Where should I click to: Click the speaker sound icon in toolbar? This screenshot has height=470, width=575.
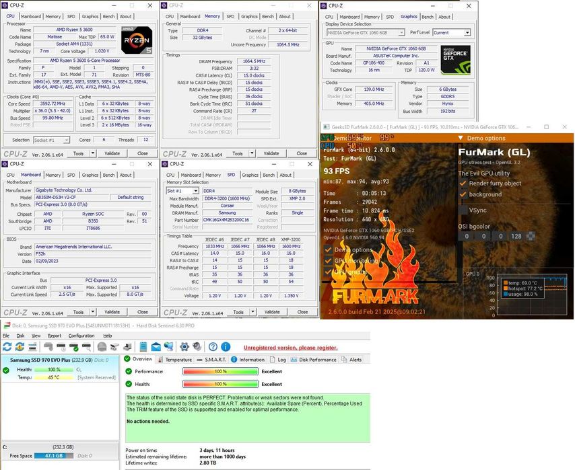[x=197, y=346]
